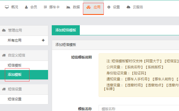Expand 所有应用 with the plus icon
Screen dimensions: 179x111
pyautogui.click(x=43, y=40)
